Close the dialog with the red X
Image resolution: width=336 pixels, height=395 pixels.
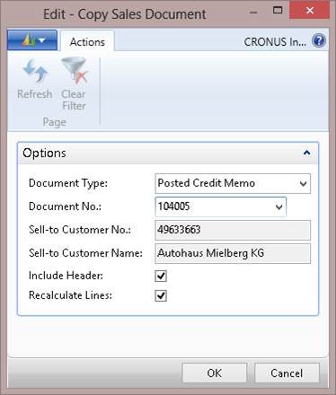tap(310, 11)
